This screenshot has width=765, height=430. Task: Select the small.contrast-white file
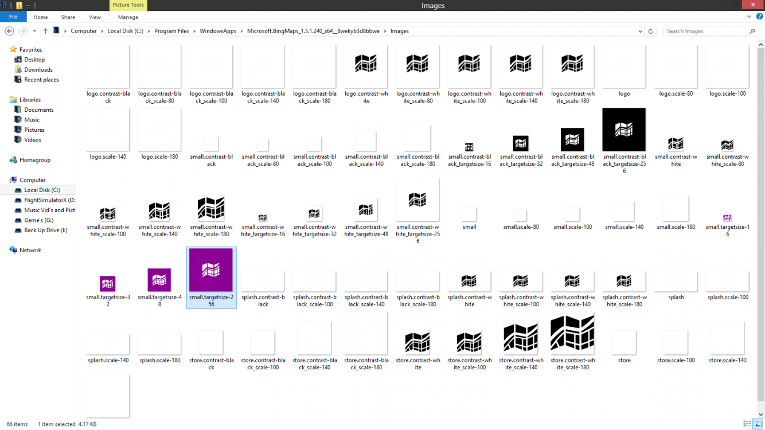[676, 151]
